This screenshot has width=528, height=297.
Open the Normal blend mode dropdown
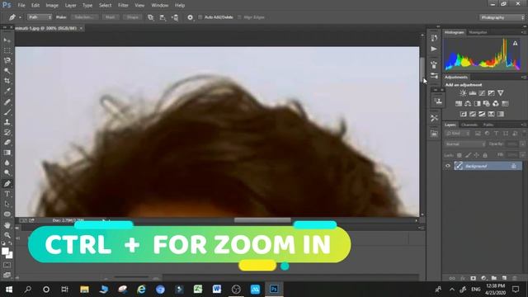pyautogui.click(x=464, y=144)
